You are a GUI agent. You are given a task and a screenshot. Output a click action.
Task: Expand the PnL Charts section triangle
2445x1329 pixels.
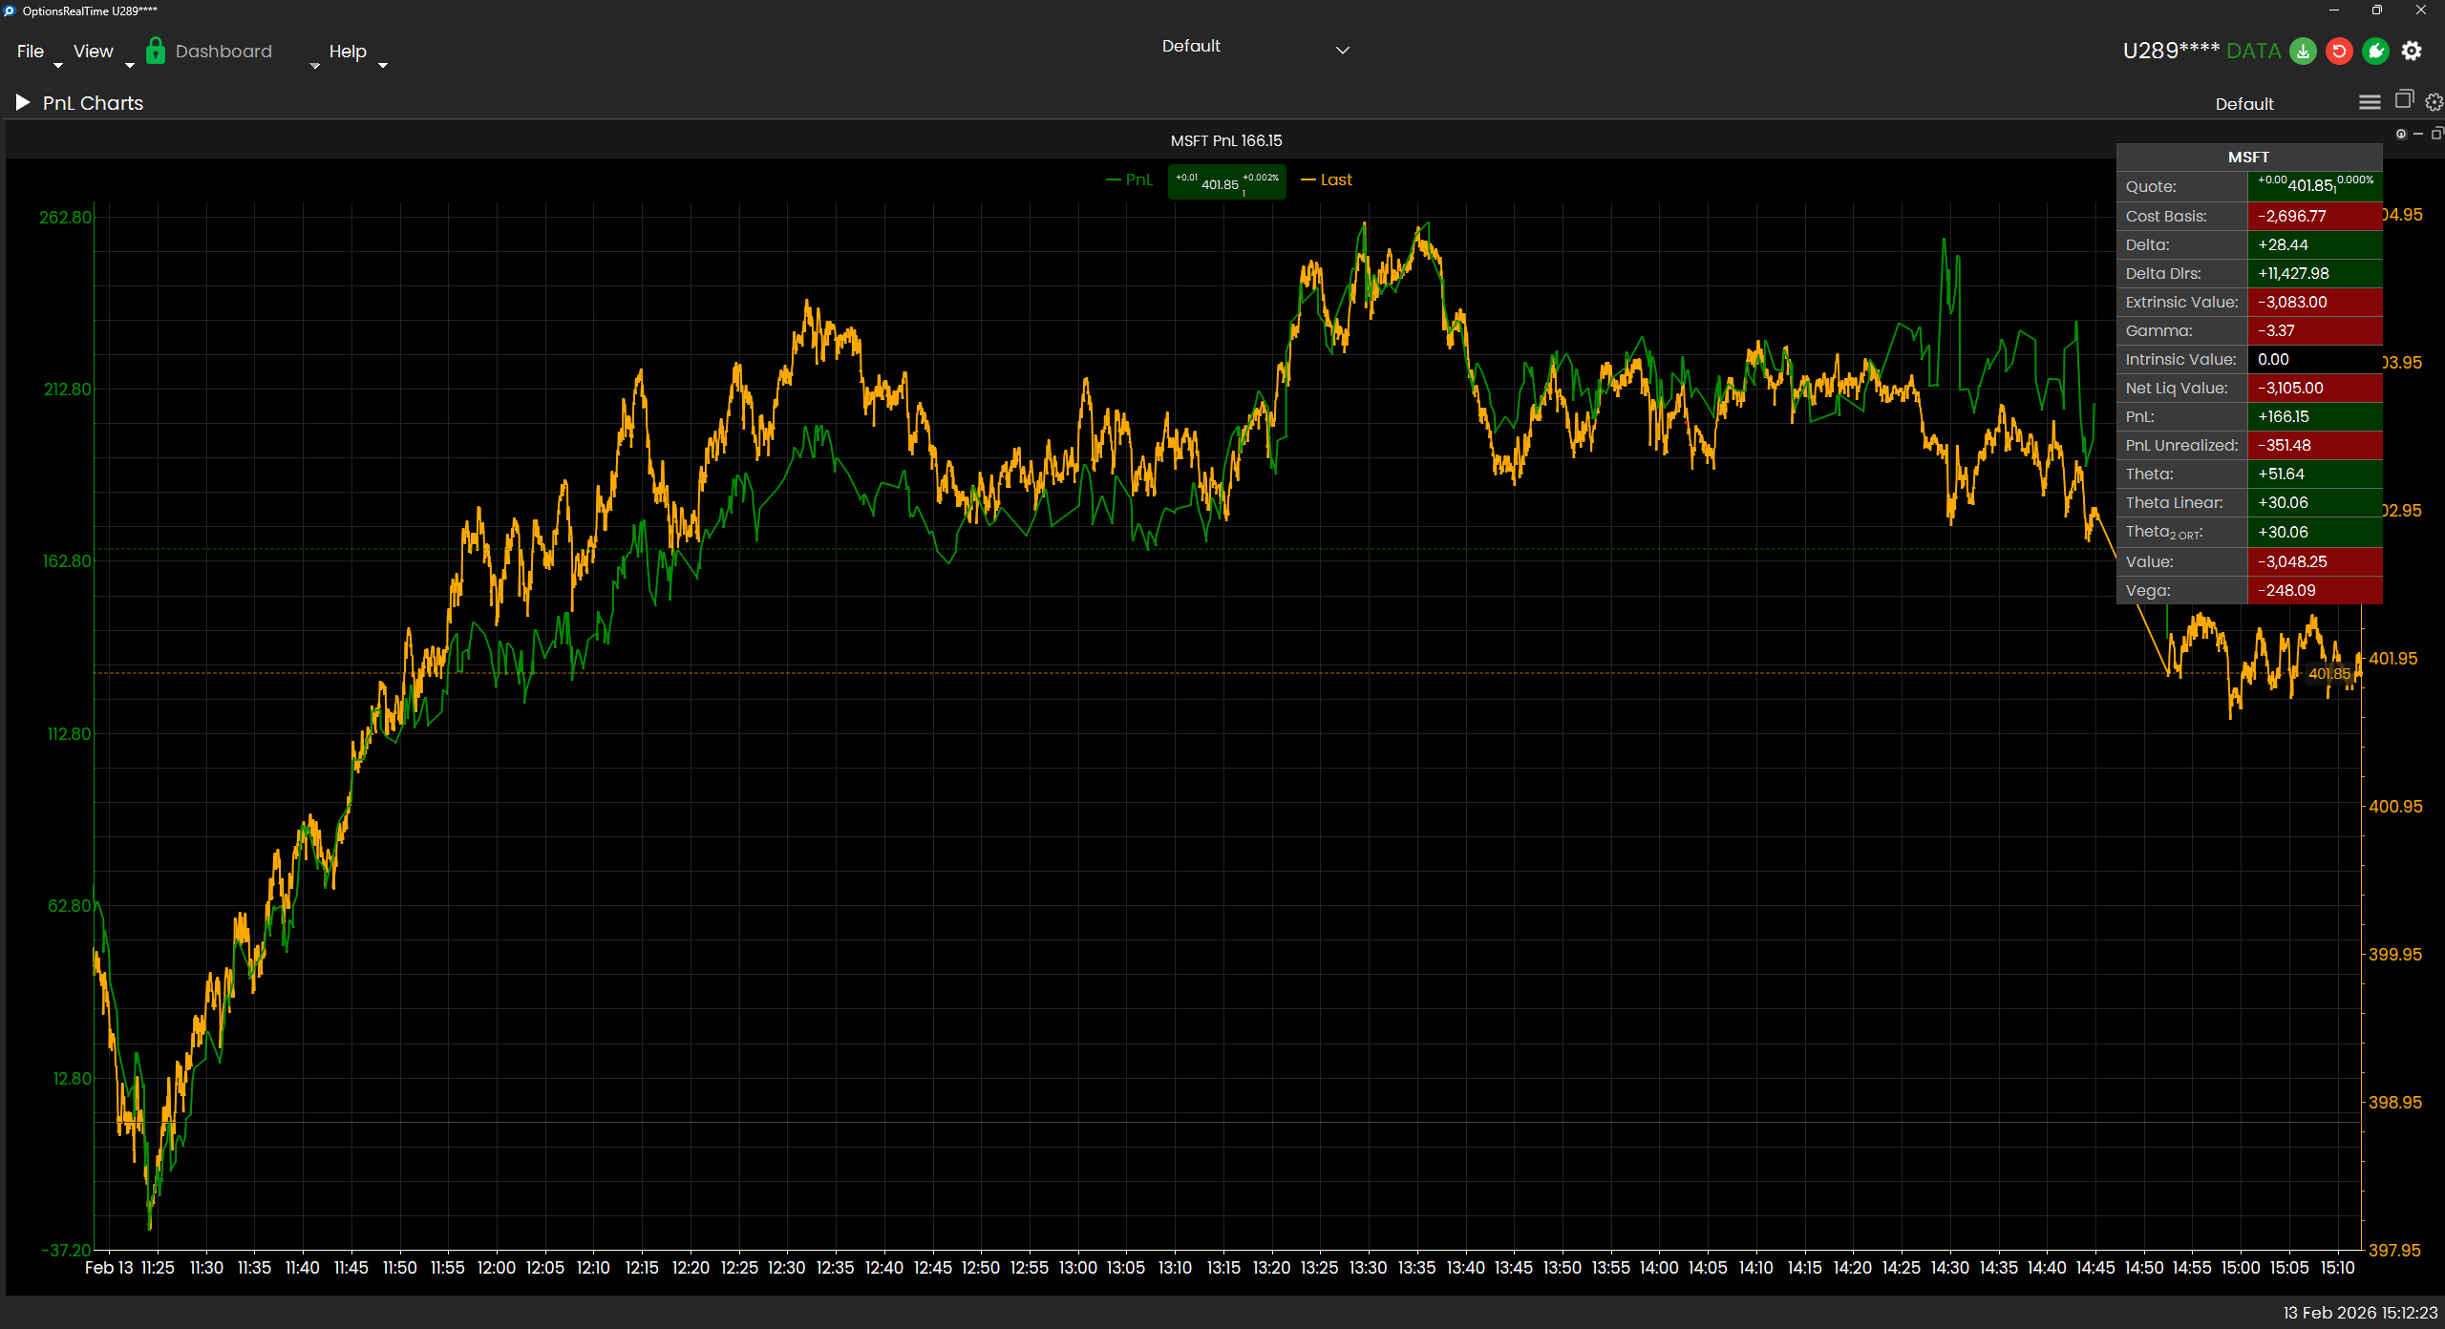pos(21,102)
